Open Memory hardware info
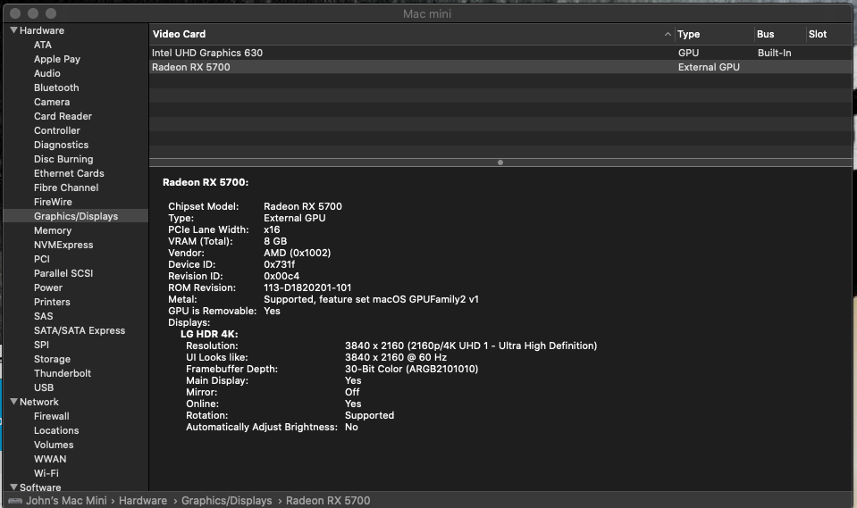Viewport: 857px width, 508px height. click(x=53, y=230)
